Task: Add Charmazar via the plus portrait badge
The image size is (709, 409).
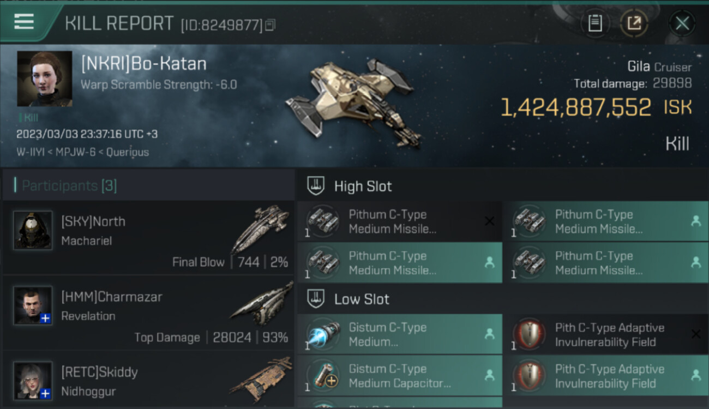Action: tap(45, 318)
